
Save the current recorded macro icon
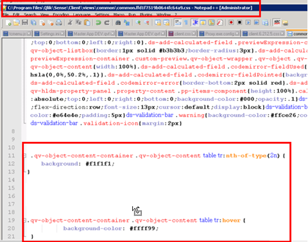[265, 22]
